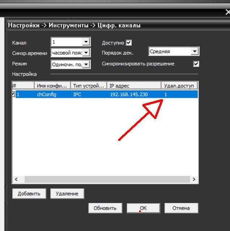Click the Отмена button
The image size is (230, 231).
point(181,208)
